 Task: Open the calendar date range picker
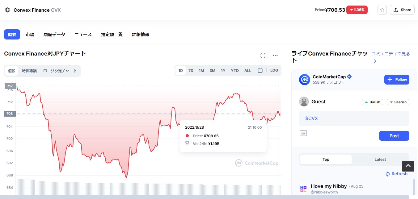260,70
